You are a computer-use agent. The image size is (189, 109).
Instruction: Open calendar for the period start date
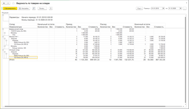pyautogui.click(x=163, y=8)
